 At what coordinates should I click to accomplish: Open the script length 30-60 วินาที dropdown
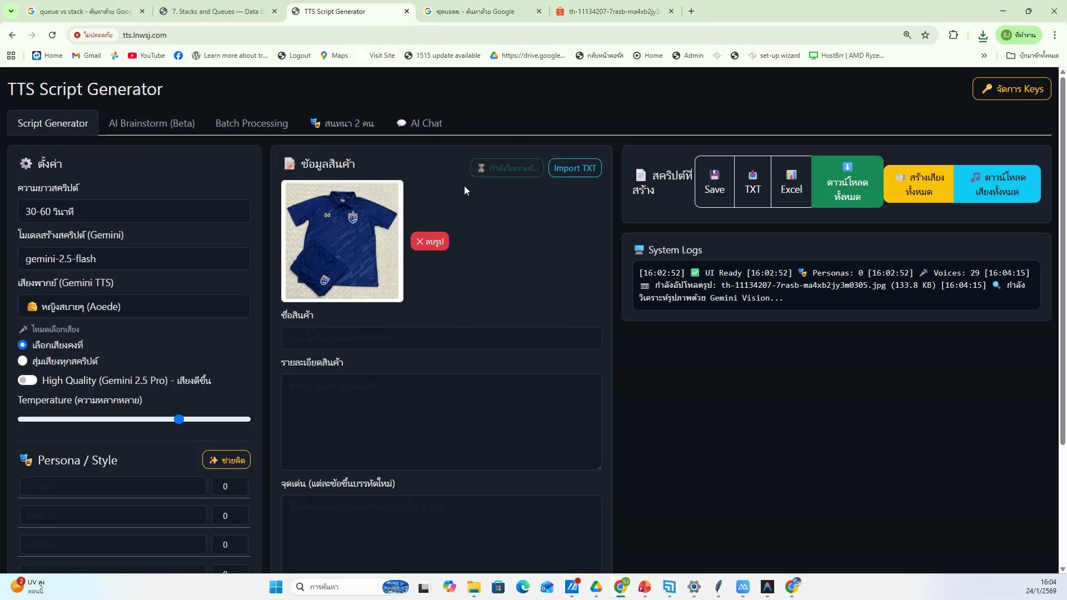point(133,212)
